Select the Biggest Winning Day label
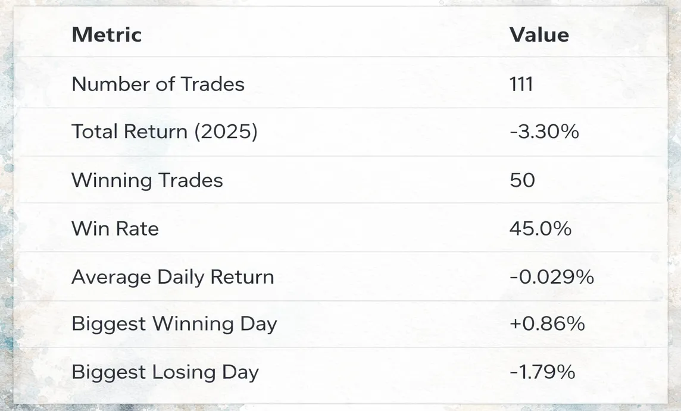 174,324
